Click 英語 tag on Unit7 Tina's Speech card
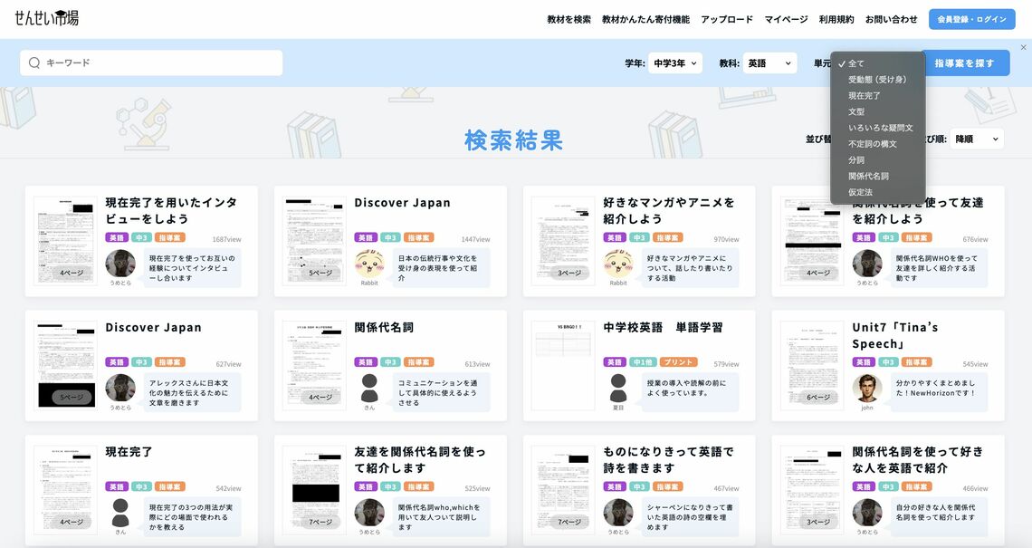Viewport: 1032px width, 548px height. pyautogui.click(x=863, y=362)
